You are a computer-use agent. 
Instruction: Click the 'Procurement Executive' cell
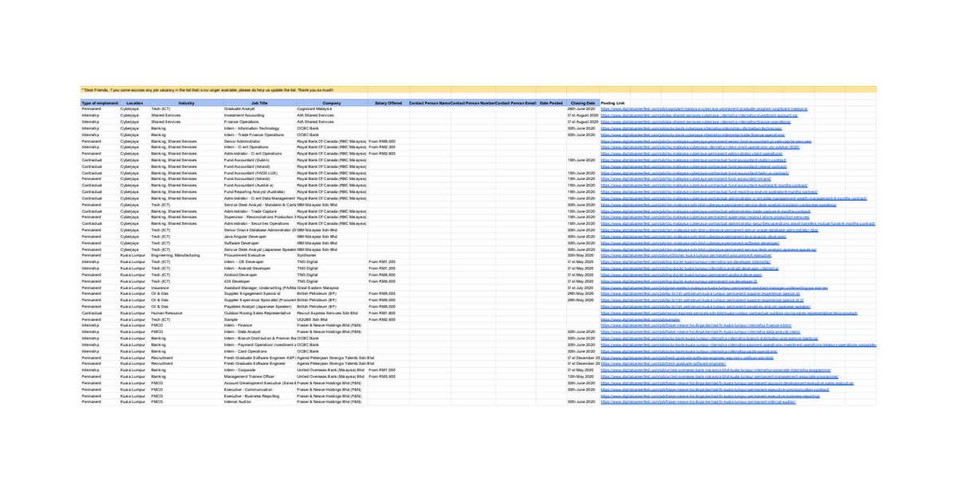(x=260, y=256)
